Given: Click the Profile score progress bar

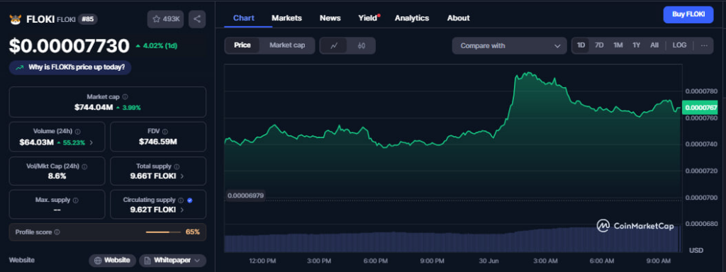Looking at the screenshot, I should point(163,232).
